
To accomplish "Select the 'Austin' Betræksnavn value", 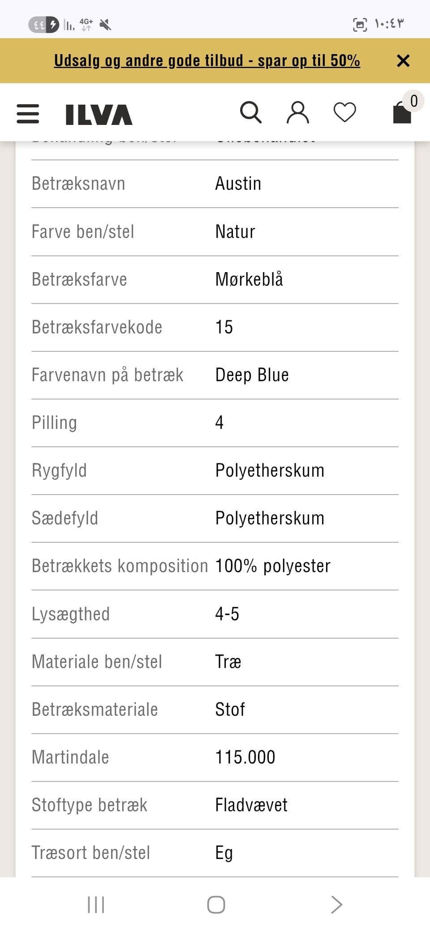I will [238, 183].
